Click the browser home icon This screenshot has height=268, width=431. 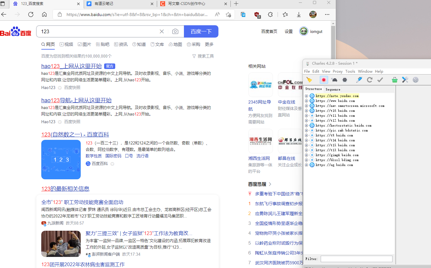(x=44, y=14)
